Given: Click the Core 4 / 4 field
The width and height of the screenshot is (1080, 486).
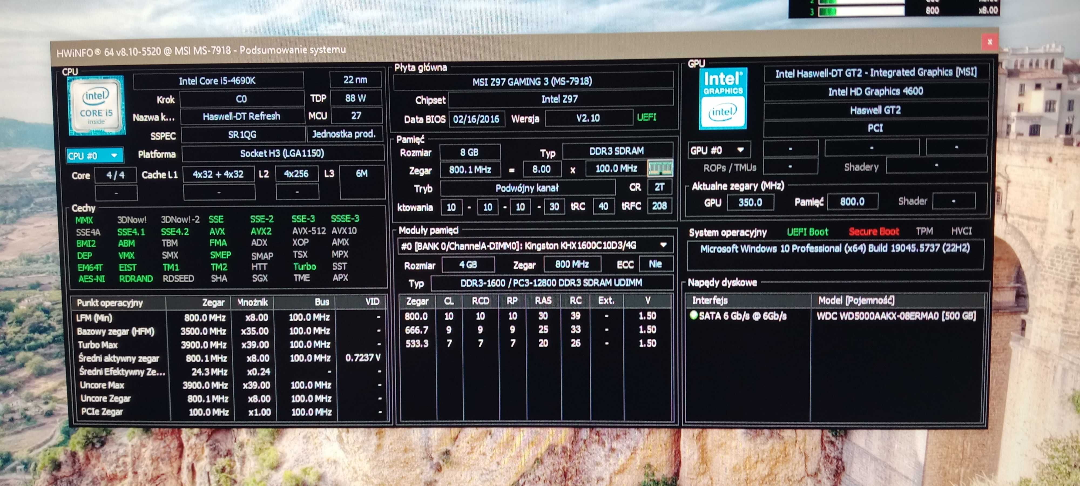Looking at the screenshot, I should [115, 175].
